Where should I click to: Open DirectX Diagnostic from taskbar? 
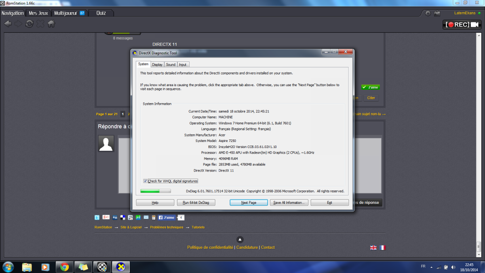coord(120,267)
